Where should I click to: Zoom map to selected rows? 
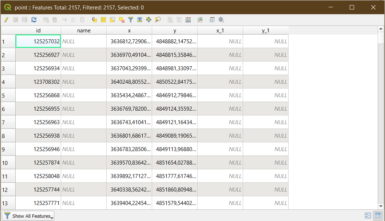[x=158, y=20]
